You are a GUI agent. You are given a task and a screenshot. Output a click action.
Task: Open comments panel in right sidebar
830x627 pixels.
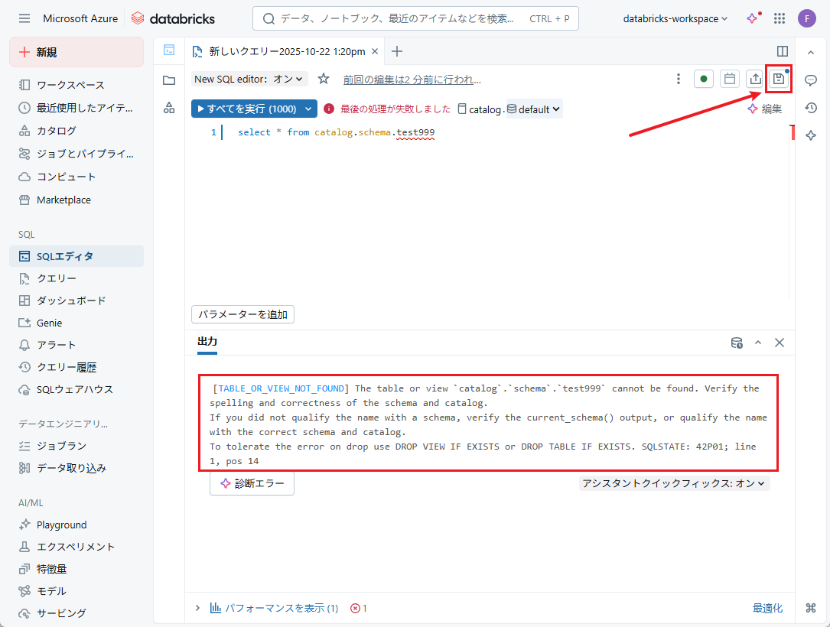[x=811, y=80]
